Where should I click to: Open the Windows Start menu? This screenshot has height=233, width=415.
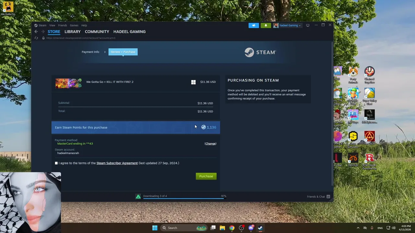pos(155,228)
